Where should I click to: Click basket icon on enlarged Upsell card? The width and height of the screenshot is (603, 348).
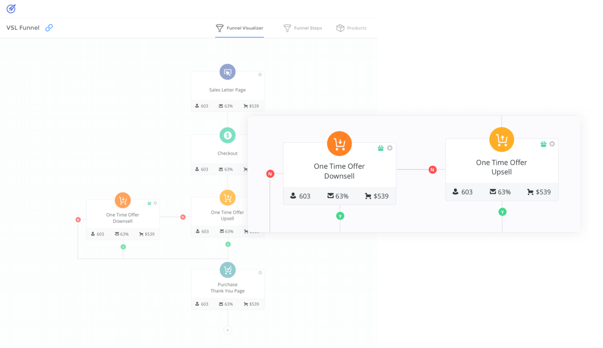pyautogui.click(x=543, y=144)
